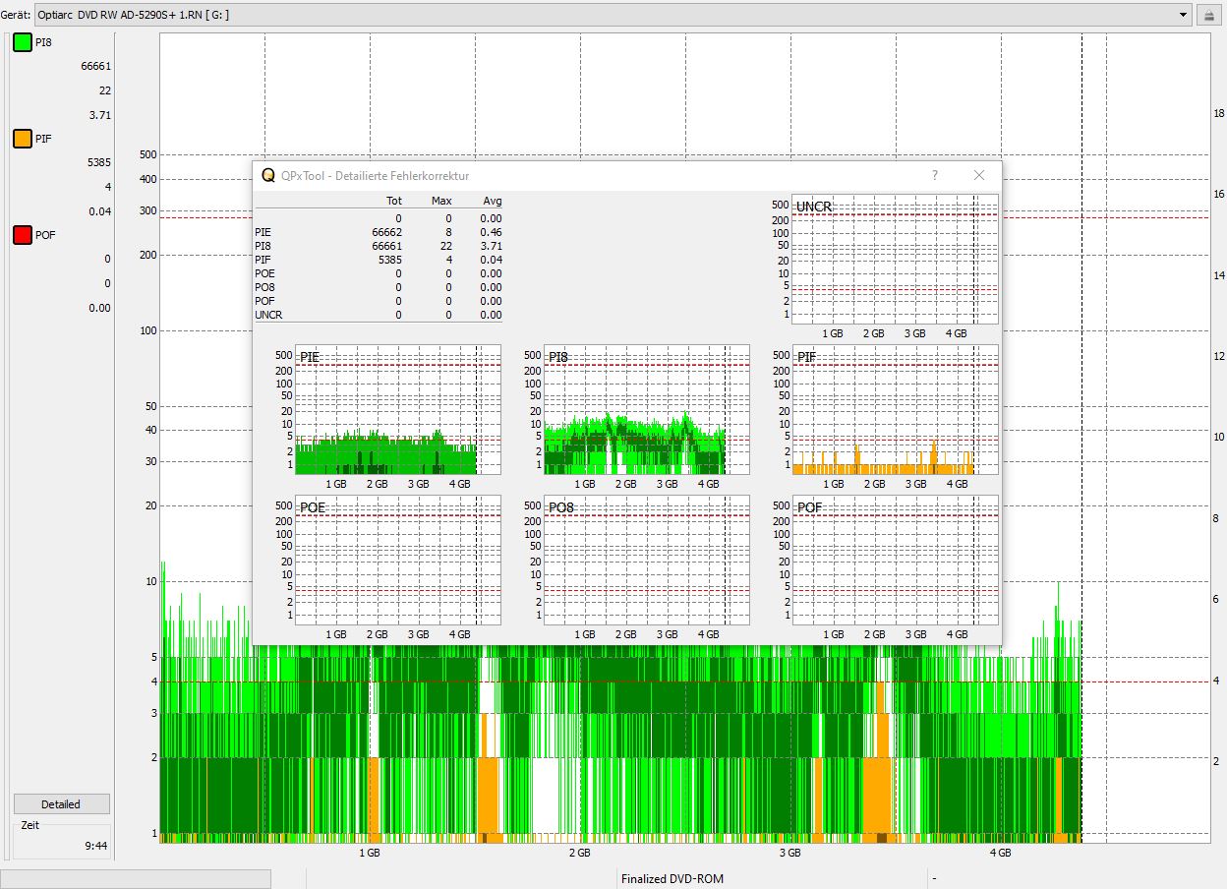Click the orange PIF color swatch in left panel
This screenshot has width=1227, height=889.
[x=23, y=139]
